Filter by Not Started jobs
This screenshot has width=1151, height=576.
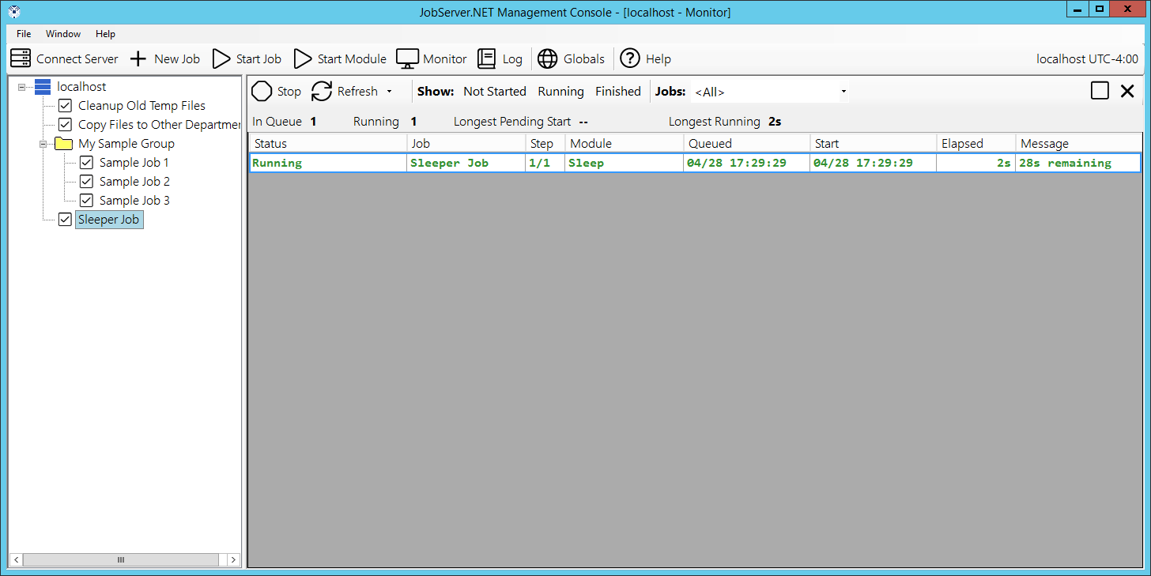tap(494, 92)
